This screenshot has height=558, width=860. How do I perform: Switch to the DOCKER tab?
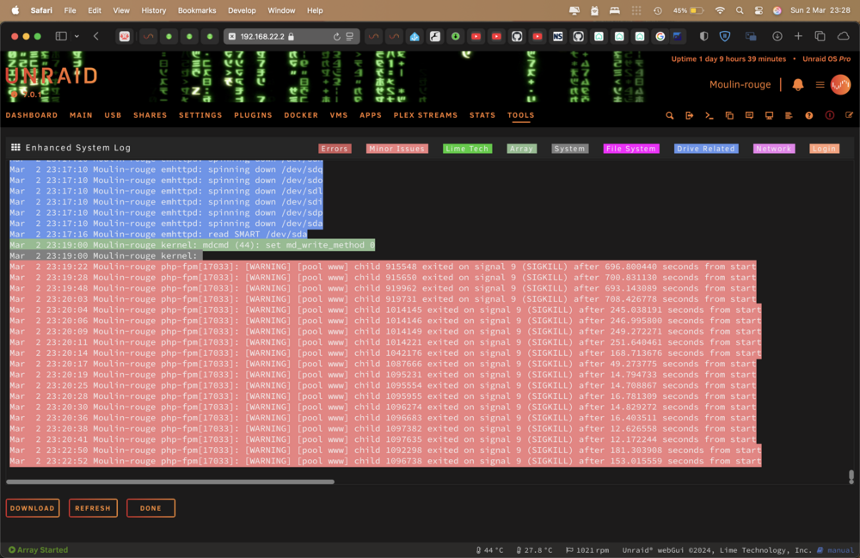tap(300, 115)
